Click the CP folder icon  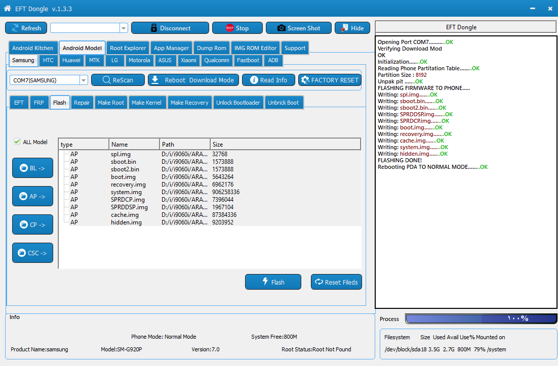tap(23, 224)
